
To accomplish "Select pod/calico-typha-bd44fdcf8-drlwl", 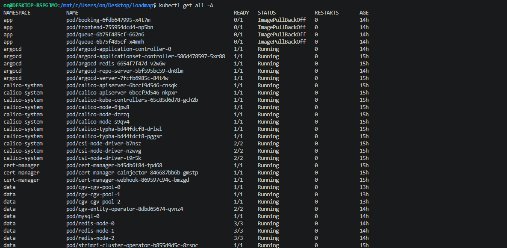I will (x=114, y=129).
